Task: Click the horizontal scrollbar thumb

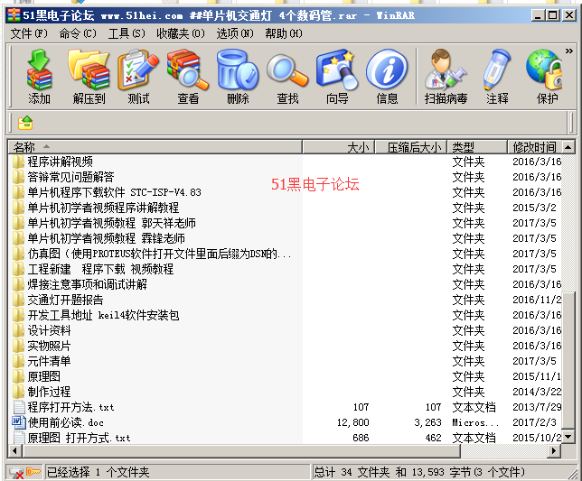Action: 241,451
